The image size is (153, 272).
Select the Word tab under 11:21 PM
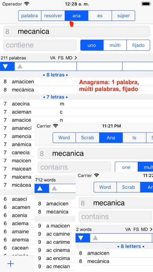(64, 138)
